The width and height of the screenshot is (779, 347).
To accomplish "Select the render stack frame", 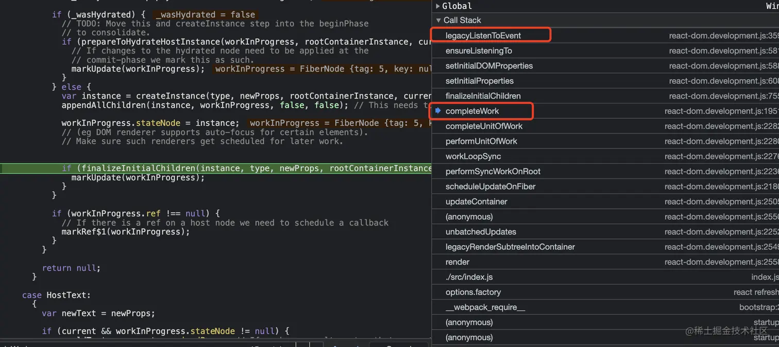I will click(605, 262).
